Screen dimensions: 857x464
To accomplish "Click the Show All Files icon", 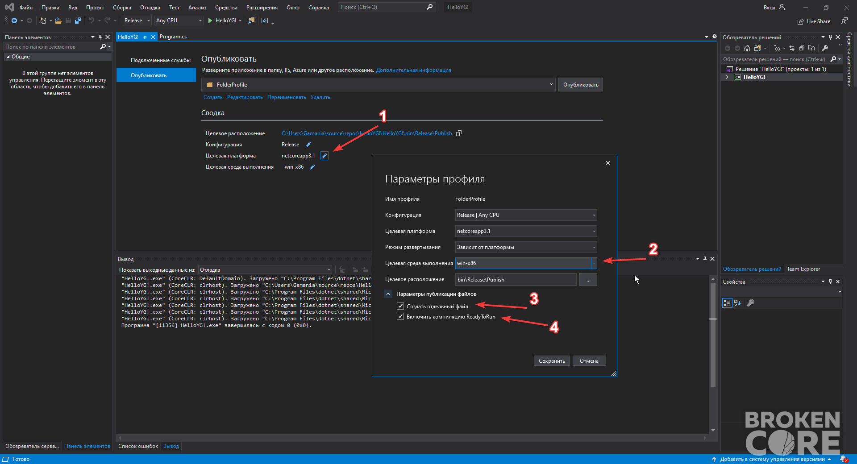I will [x=811, y=48].
